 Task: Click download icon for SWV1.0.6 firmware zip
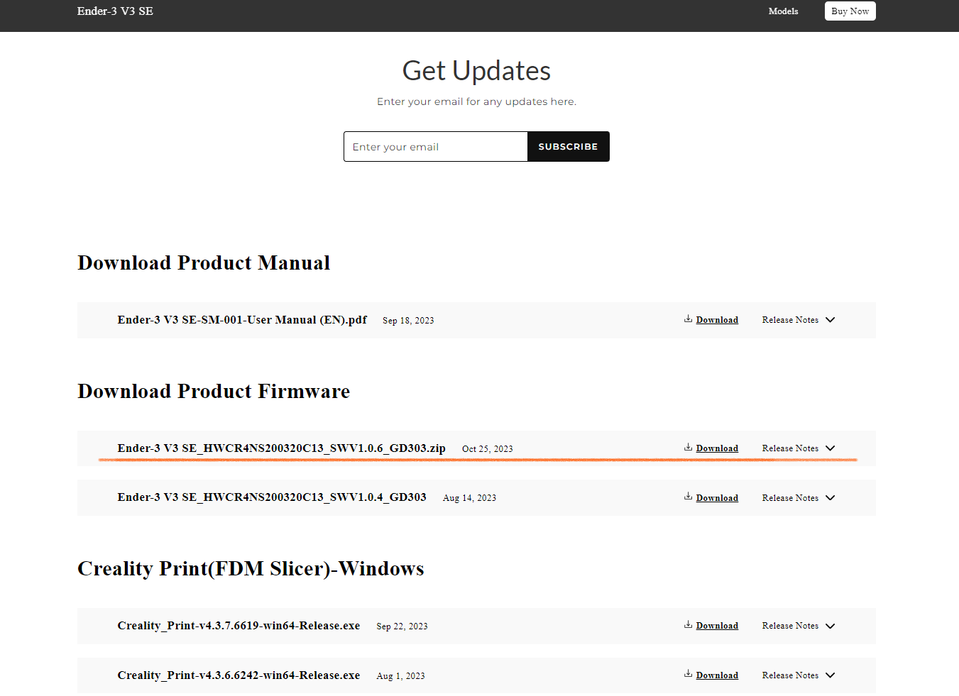(x=688, y=448)
